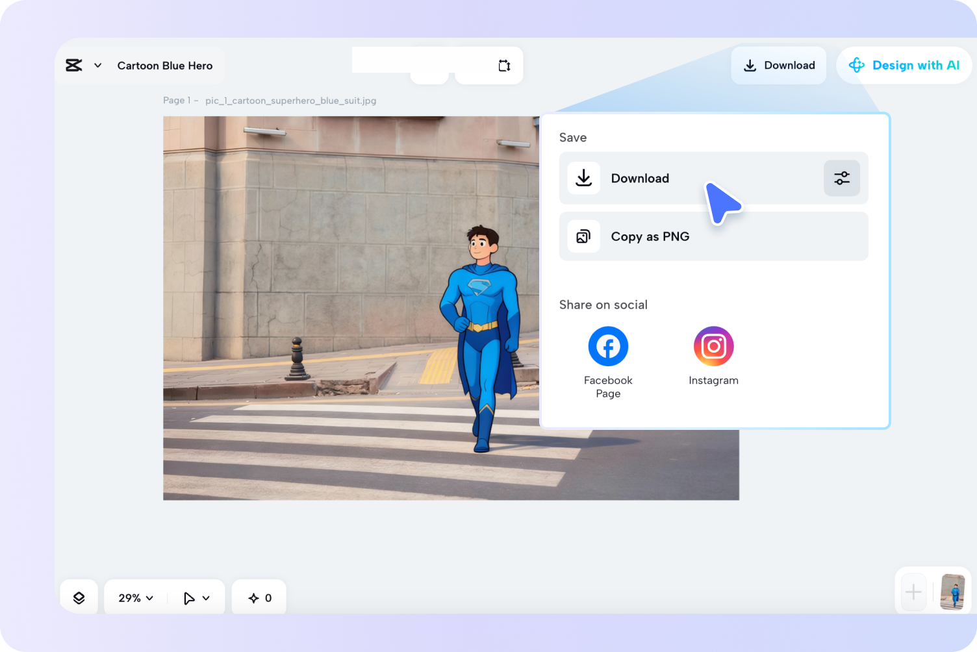Click the plus button to add a page
The image size is (977, 652).
tap(913, 592)
